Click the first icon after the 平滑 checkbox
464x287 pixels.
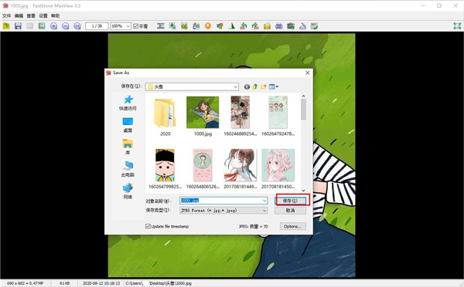[x=161, y=26]
